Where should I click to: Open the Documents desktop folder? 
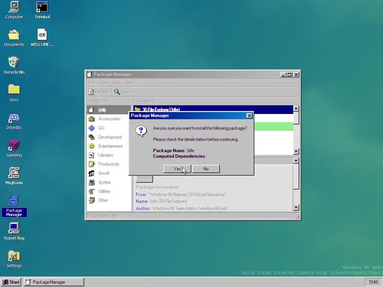[14, 38]
